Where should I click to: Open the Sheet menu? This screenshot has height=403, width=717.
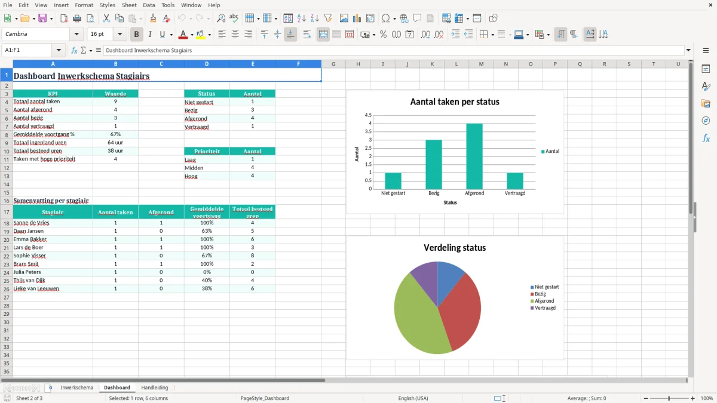[x=129, y=5]
